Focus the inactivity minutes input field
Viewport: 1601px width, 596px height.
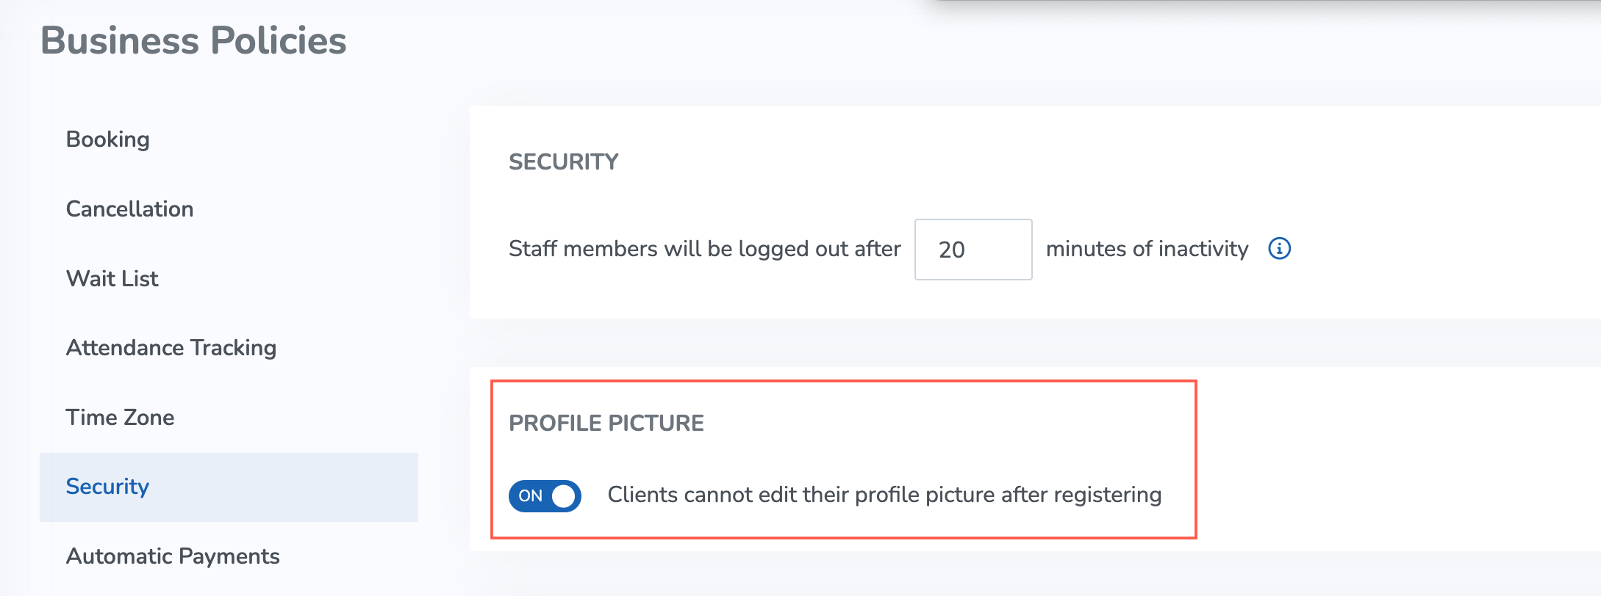(973, 250)
